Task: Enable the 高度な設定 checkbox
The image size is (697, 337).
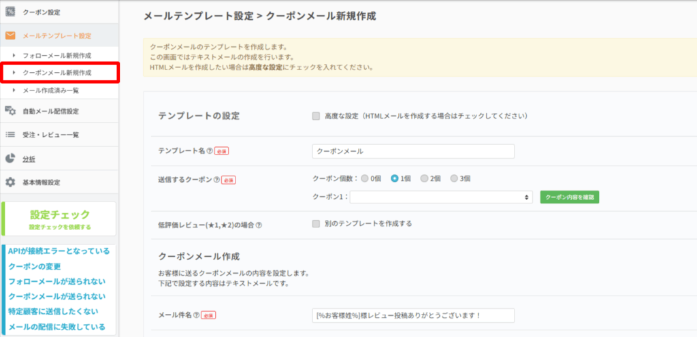Action: (316, 116)
